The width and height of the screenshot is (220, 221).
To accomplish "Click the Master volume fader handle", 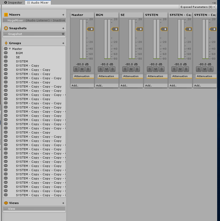I will (90, 29).
